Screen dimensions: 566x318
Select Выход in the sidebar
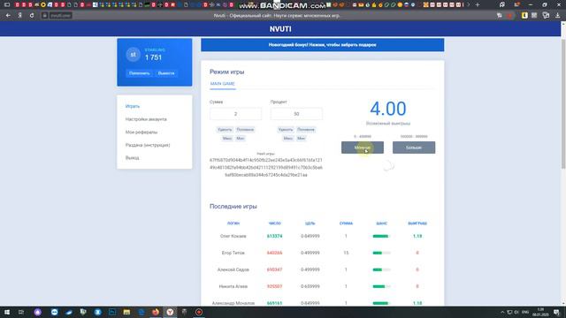132,158
